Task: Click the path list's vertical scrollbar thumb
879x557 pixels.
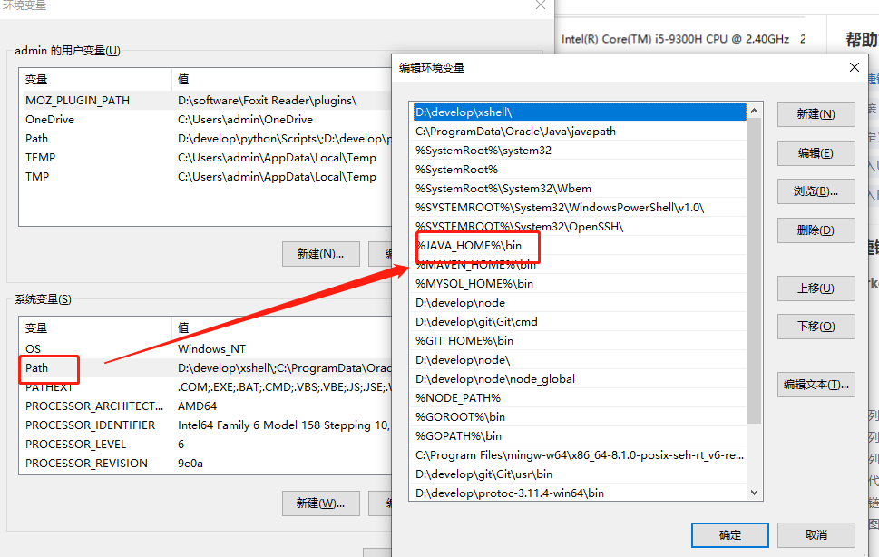Action: click(x=754, y=270)
